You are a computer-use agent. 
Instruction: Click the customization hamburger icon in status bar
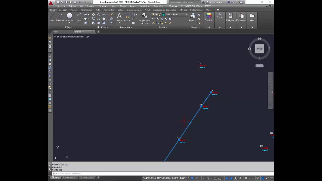272,178
